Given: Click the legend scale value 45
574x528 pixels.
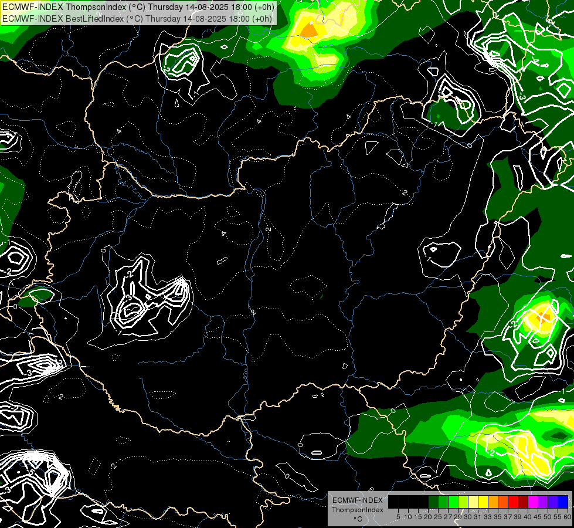Looking at the screenshot, I should pos(538,517).
